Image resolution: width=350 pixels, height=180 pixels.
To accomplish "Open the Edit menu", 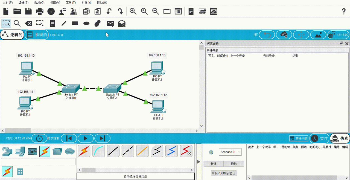I will pyautogui.click(x=24, y=2).
